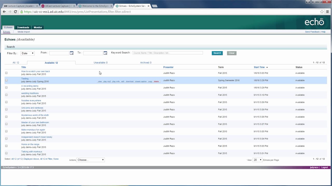Click download action for Testing echo
The image size is (332, 186).
pos(130,82)
